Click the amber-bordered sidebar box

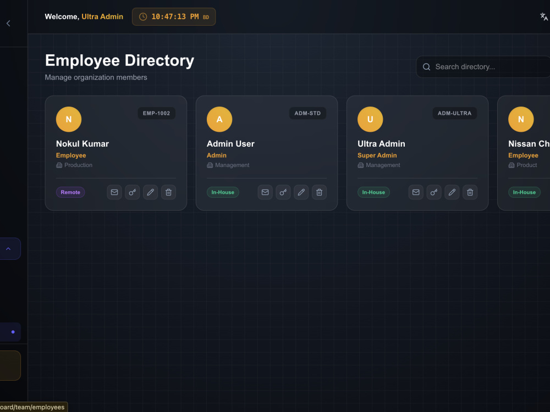10,365
